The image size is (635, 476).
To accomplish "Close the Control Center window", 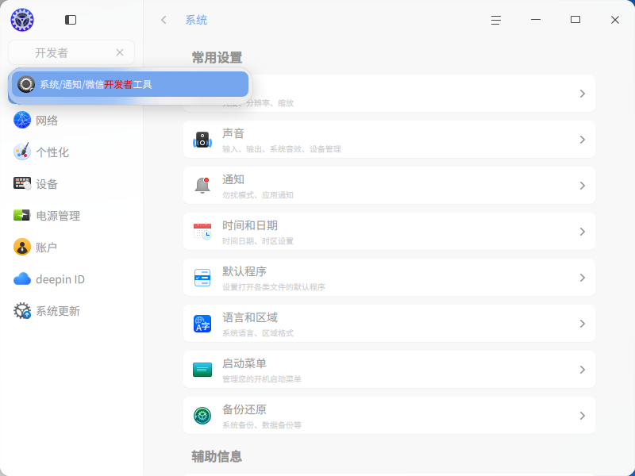I will pyautogui.click(x=614, y=20).
